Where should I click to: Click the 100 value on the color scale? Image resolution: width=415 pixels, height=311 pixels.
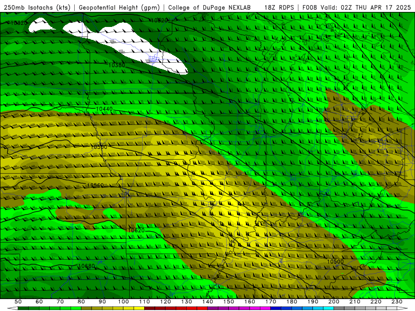pos(123,302)
